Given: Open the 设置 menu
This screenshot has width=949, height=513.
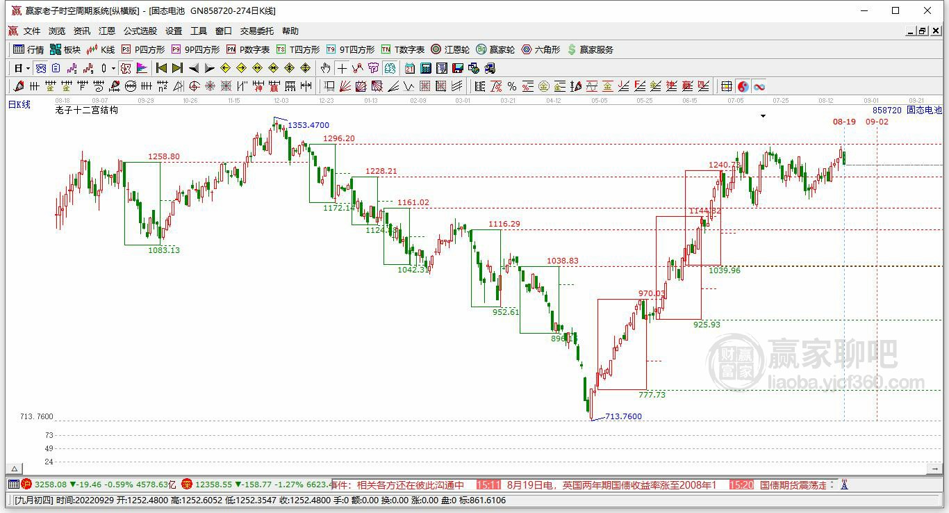Looking at the screenshot, I should point(174,31).
